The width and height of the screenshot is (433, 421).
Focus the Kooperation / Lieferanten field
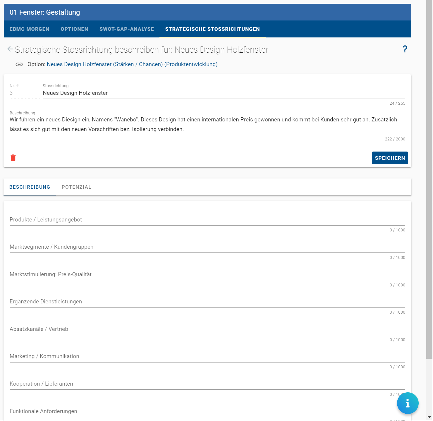pos(207,384)
